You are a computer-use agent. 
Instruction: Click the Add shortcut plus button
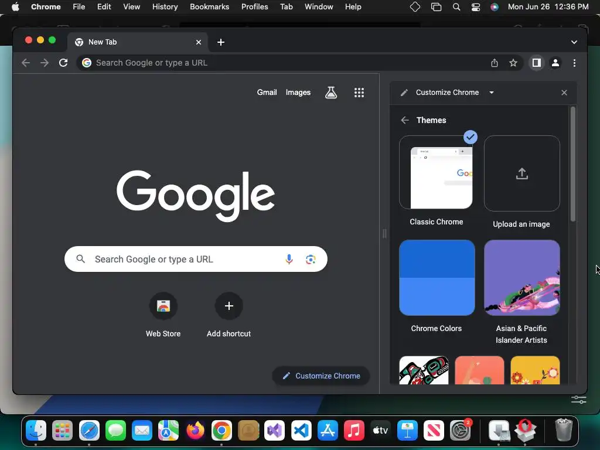point(229,306)
